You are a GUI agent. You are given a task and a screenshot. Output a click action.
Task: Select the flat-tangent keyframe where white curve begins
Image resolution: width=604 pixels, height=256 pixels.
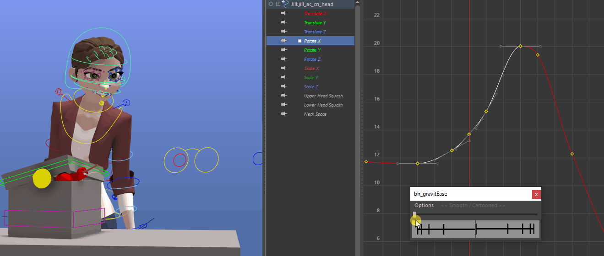(418, 163)
